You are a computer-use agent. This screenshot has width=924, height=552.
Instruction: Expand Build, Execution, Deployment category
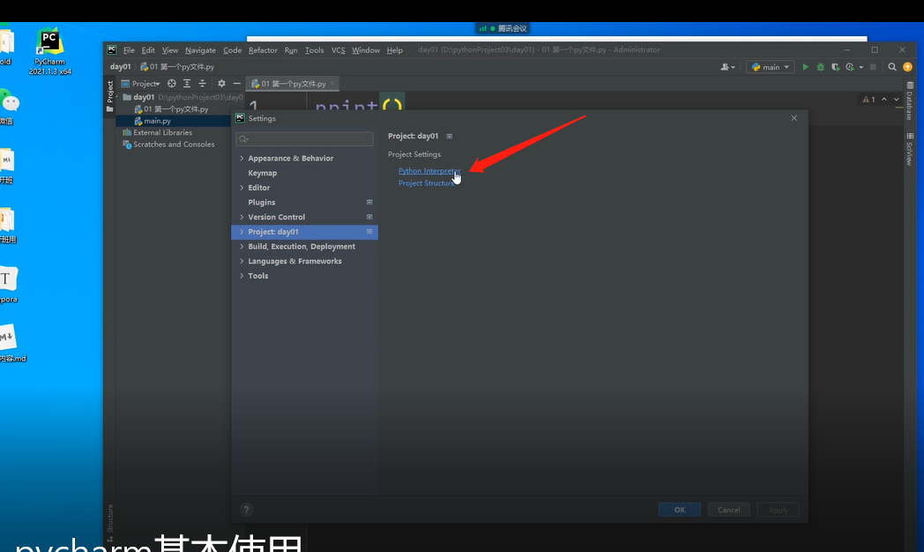pyautogui.click(x=242, y=247)
